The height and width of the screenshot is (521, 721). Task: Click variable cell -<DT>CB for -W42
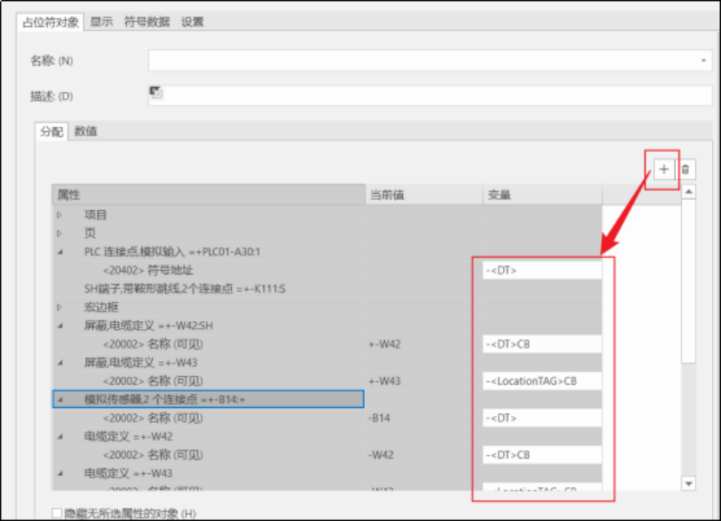[x=543, y=454]
